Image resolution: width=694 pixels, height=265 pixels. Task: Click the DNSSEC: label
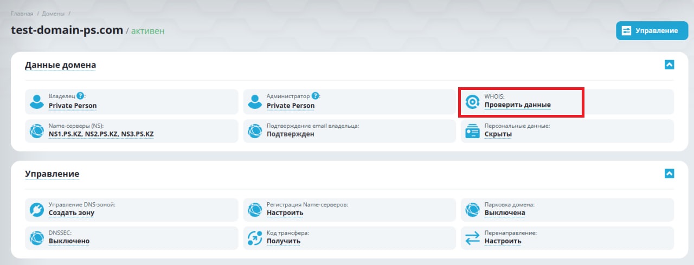point(60,233)
